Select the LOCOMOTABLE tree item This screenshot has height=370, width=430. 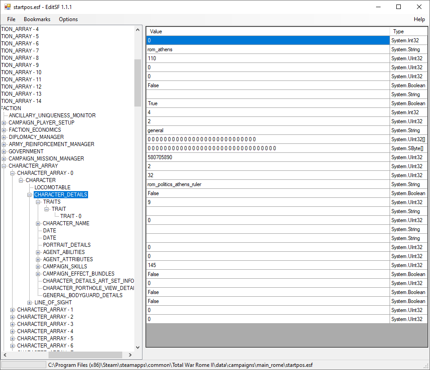[x=53, y=187]
